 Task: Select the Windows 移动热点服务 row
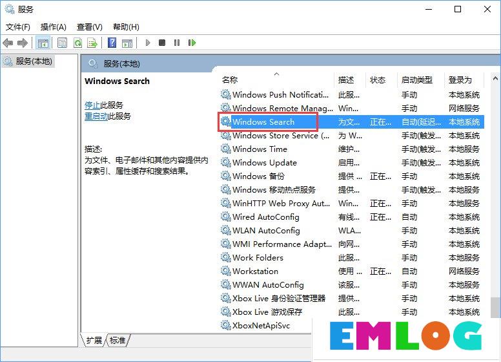tap(352, 189)
